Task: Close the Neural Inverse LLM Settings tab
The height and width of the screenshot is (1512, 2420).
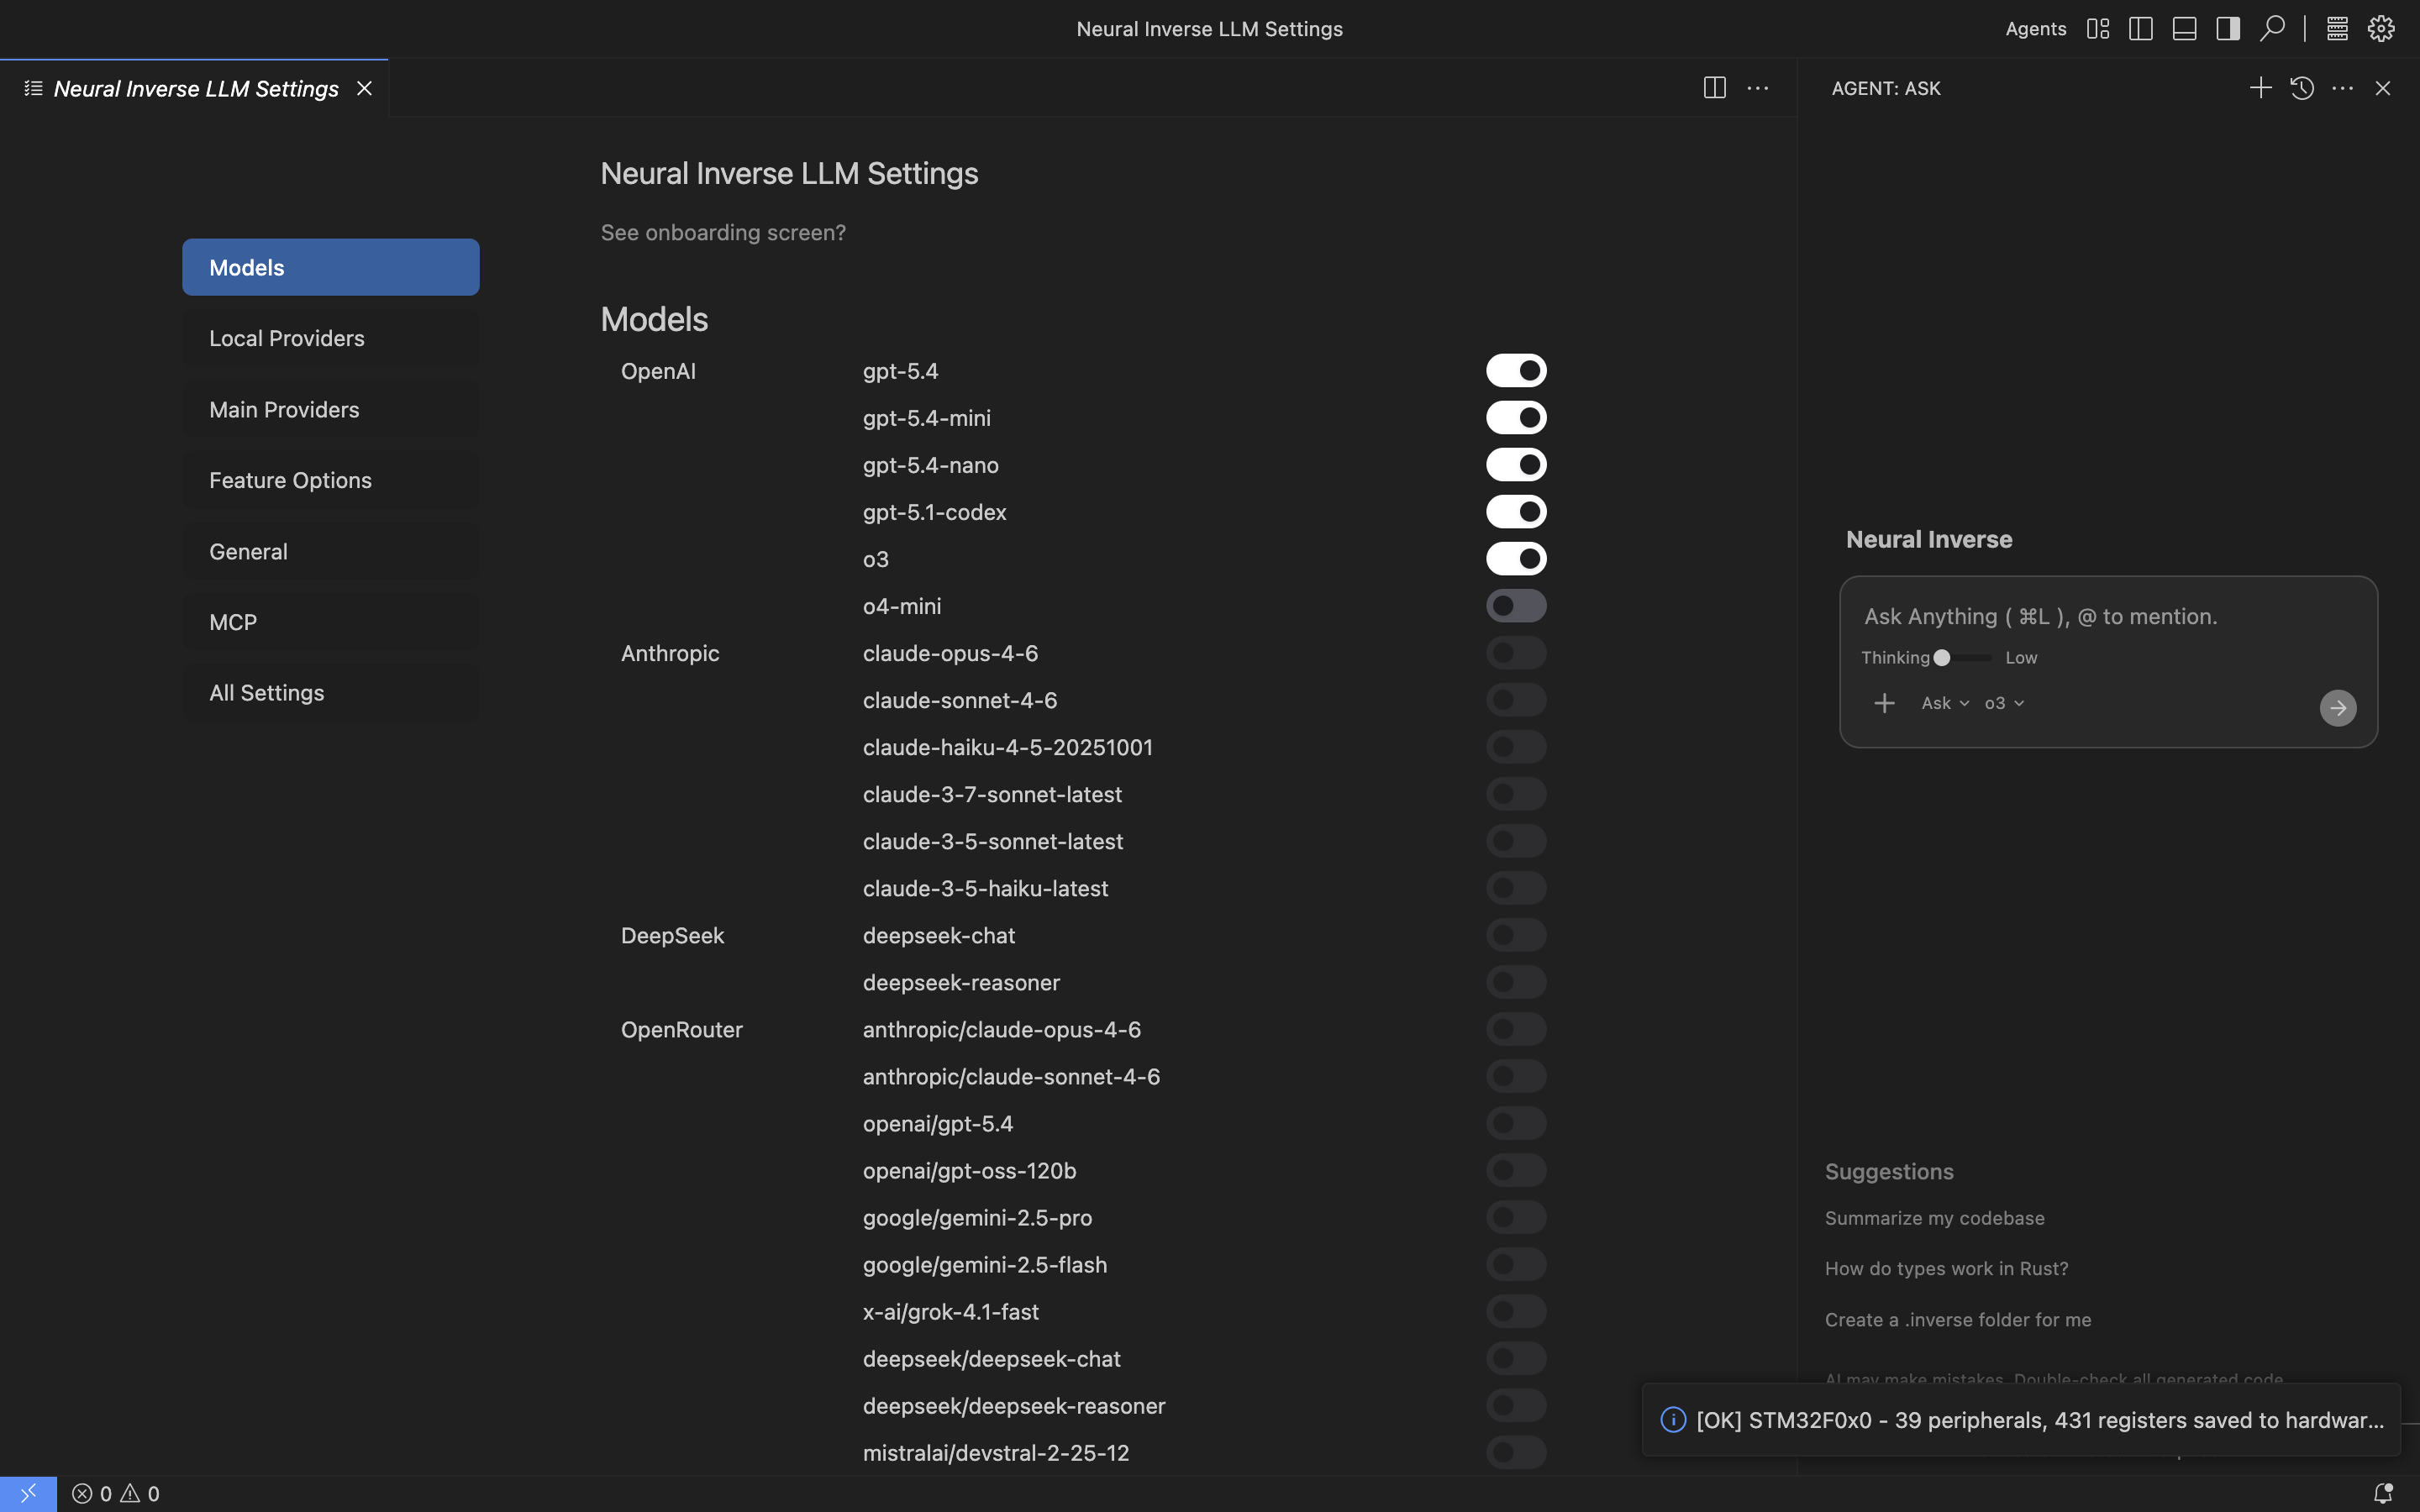Action: click(x=365, y=88)
